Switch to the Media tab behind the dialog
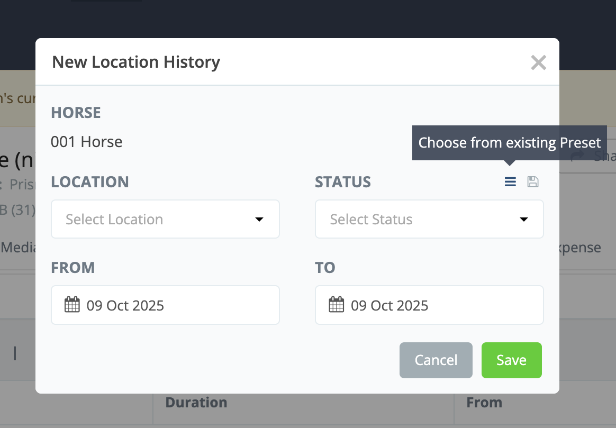 pos(18,248)
